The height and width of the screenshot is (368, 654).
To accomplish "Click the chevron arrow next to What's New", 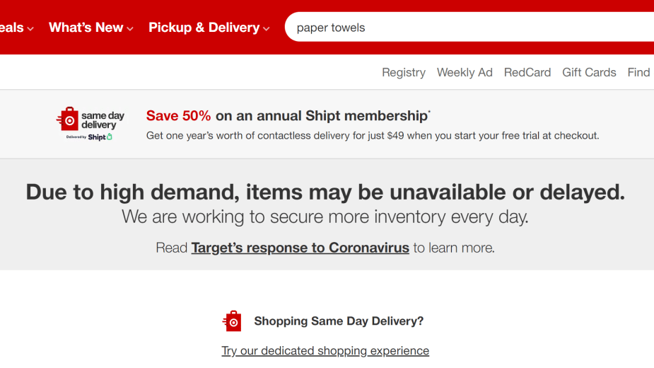I will coord(130,29).
